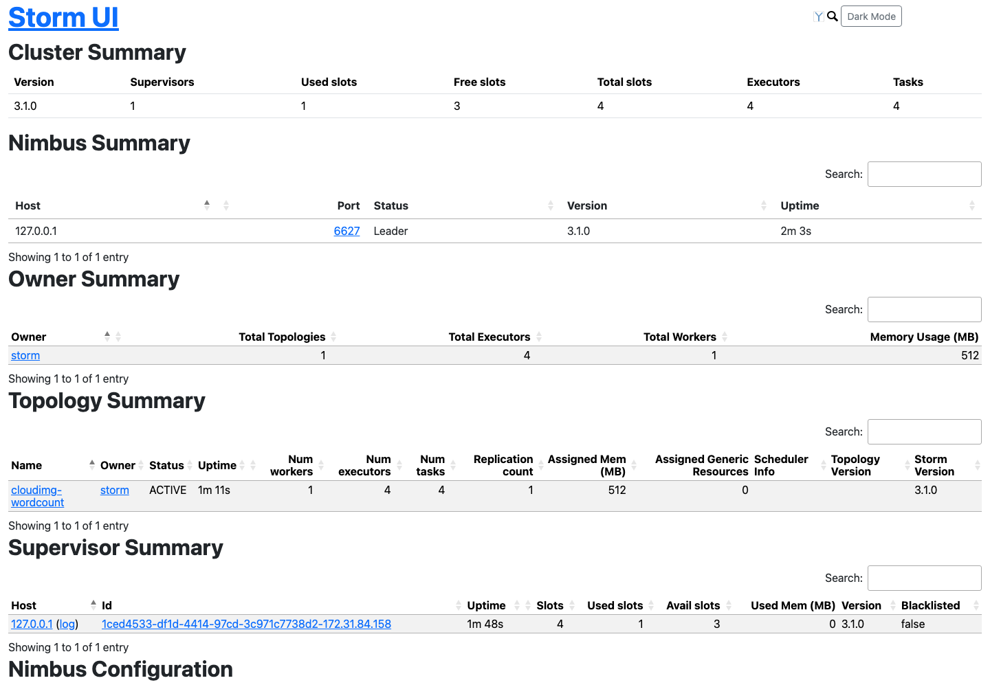Sort Nimbus table by Status using sort arrows
The image size is (990, 687).
pyautogui.click(x=551, y=205)
